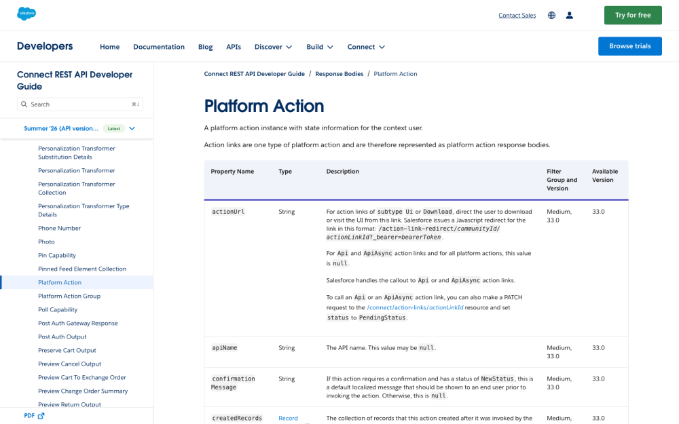Viewport: 679px width, 424px height.
Task: Click the Platform Action page heading
Action: pos(264,106)
